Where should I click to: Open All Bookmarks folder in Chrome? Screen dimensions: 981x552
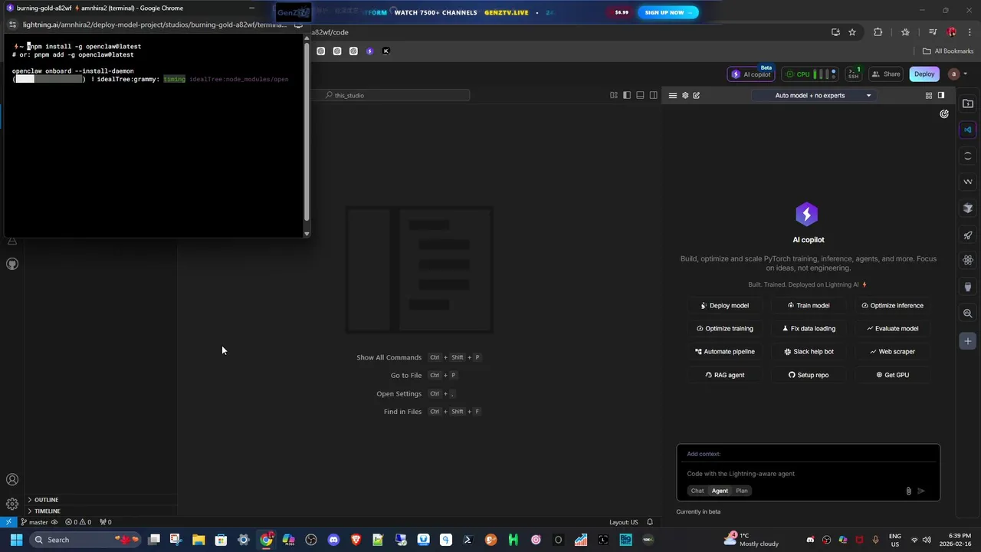tap(948, 51)
